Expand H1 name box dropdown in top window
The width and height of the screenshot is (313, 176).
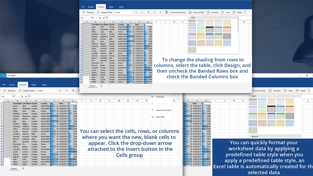point(92,18)
